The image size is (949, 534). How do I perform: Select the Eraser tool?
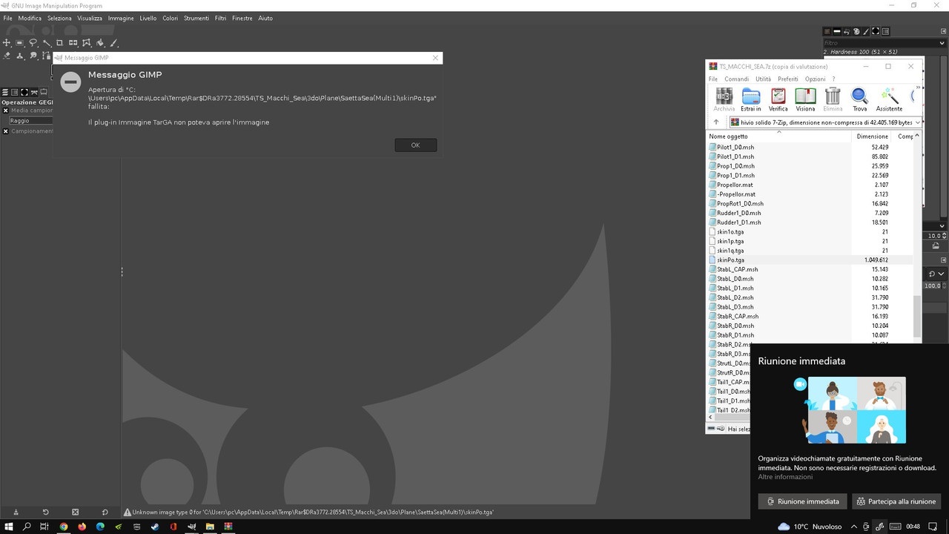click(x=7, y=56)
